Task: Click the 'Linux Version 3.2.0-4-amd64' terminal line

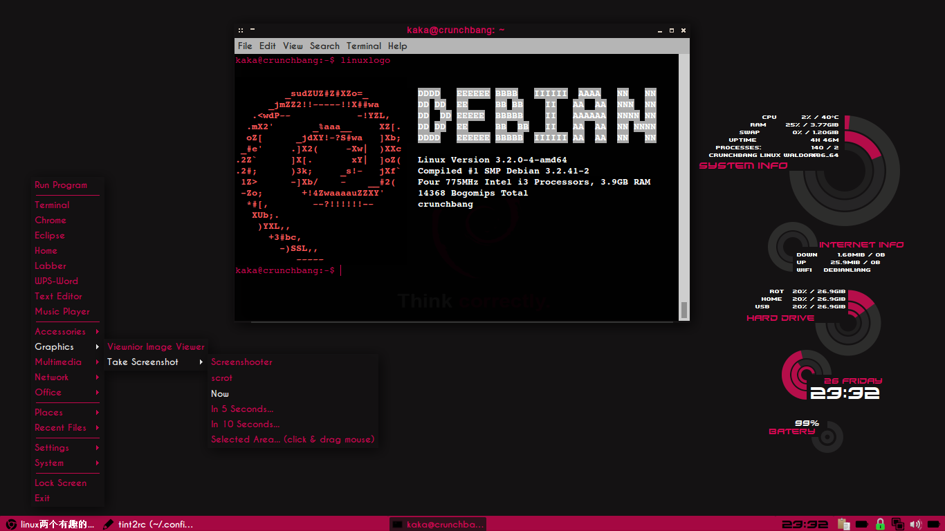Action: [493, 160]
